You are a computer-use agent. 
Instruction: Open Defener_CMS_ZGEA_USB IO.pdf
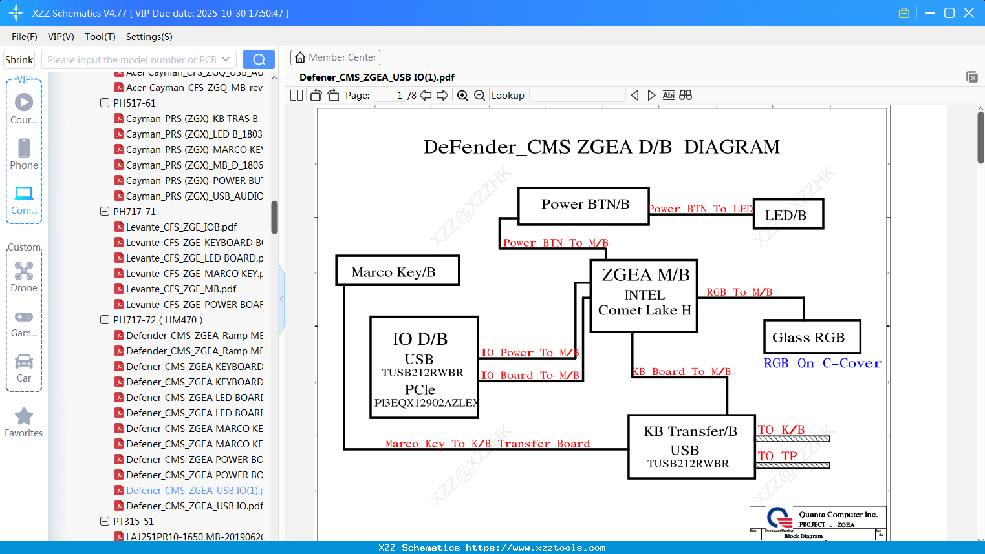(x=189, y=506)
